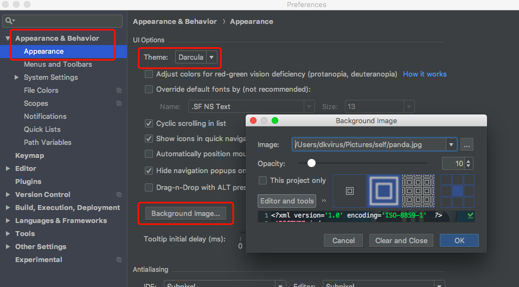Select the Appearance settings page

point(44,52)
